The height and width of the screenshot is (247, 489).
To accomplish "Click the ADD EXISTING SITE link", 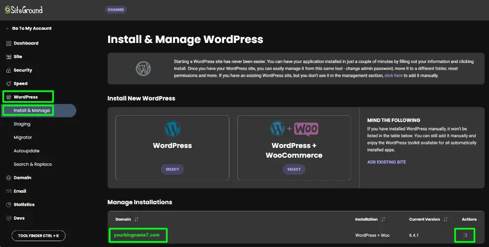I will [386, 162].
